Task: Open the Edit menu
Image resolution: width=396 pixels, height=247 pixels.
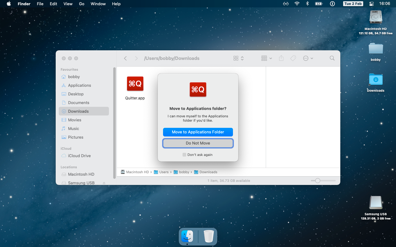Action: click(x=54, y=4)
